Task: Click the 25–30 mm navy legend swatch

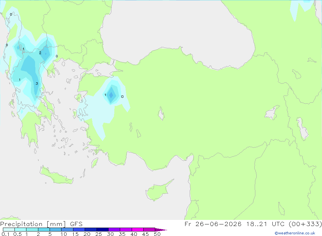Action: 102,230
